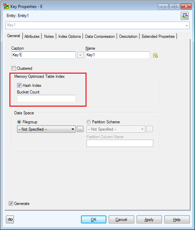The height and width of the screenshot is (230, 195).
Task: Click the Apply button
Action: [x=149, y=220]
